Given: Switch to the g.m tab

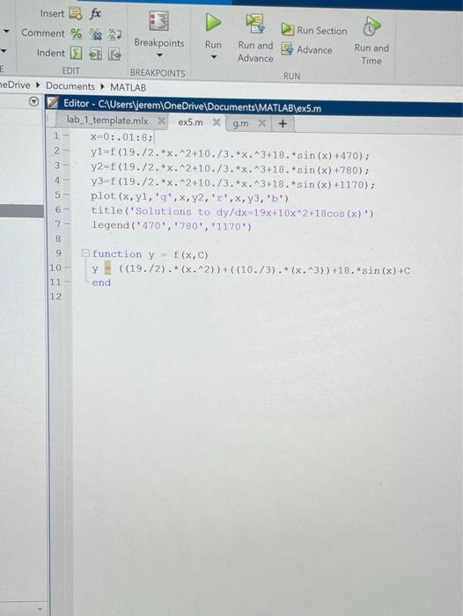Looking at the screenshot, I should click(x=240, y=123).
